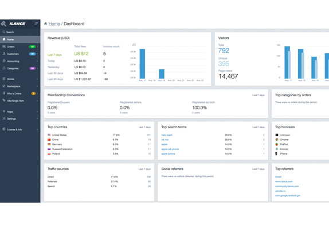
Task: Open the community.ilance.com referrer link
Action: pyautogui.click(x=287, y=186)
